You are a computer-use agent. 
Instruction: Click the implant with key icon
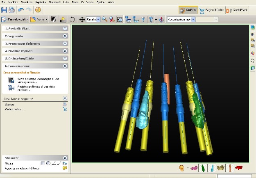151,19
